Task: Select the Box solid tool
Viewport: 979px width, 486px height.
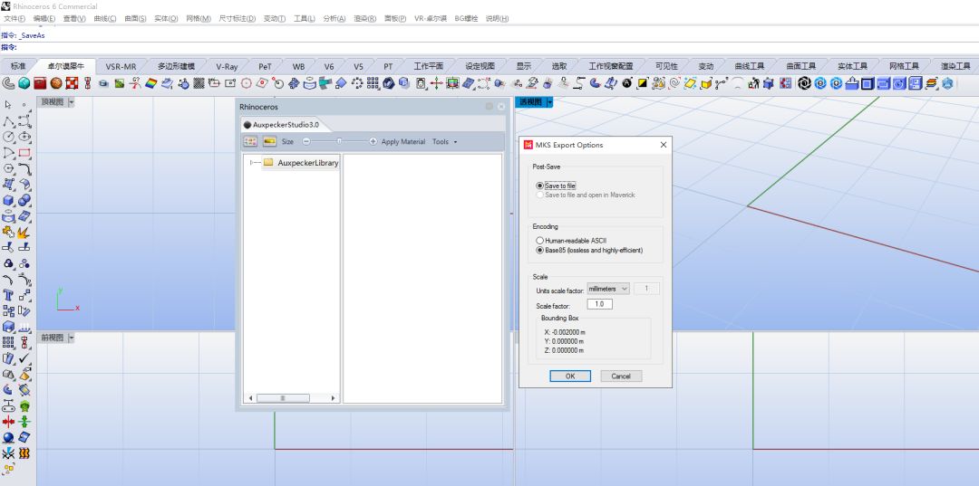Action: coord(9,201)
